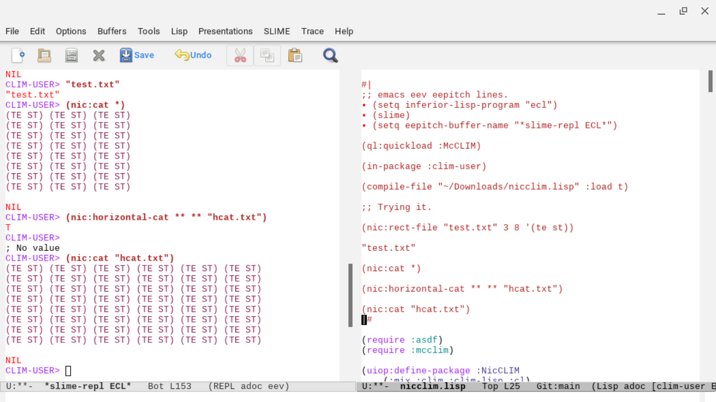The width and height of the screenshot is (716, 402).
Task: Kill the current buffer with X icon
Action: (99, 55)
